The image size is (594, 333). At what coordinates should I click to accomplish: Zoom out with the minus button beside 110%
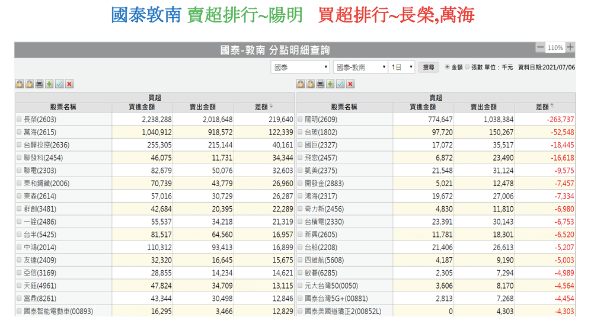point(540,47)
